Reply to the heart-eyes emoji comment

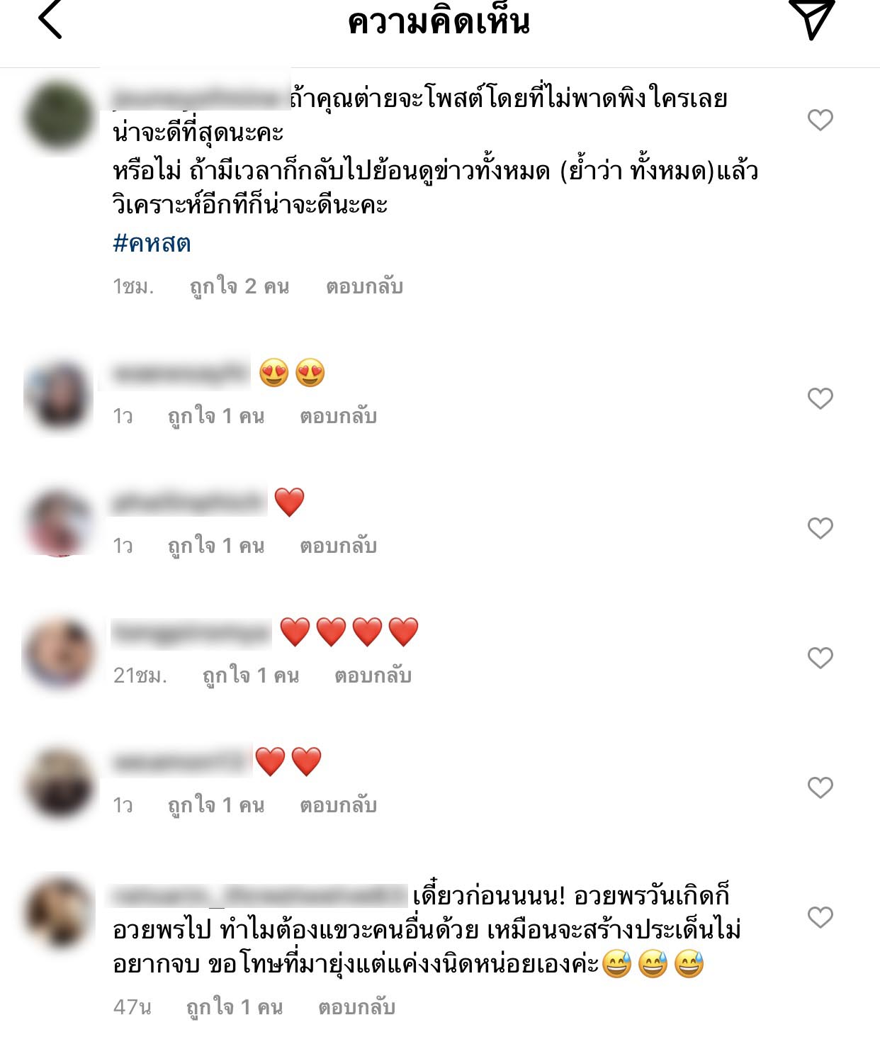[x=338, y=416]
